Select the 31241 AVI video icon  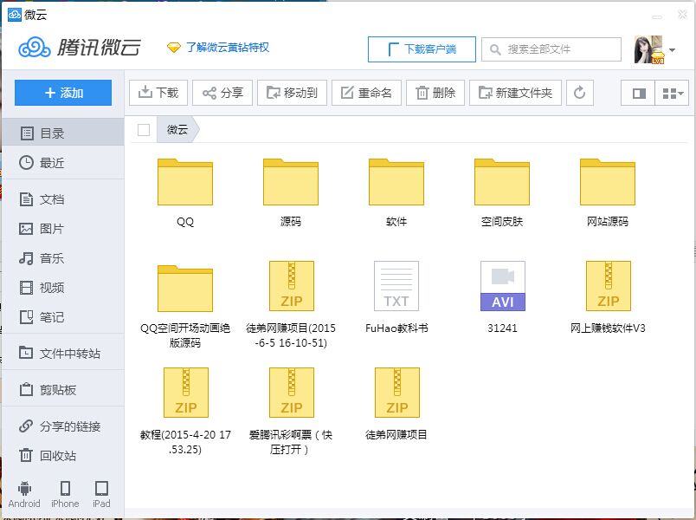point(502,286)
